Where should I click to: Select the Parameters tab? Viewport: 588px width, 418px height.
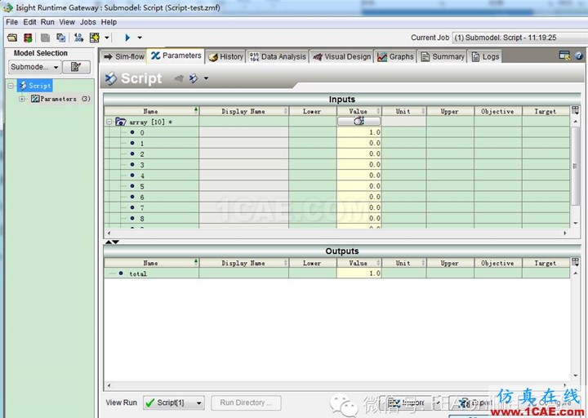pos(176,56)
